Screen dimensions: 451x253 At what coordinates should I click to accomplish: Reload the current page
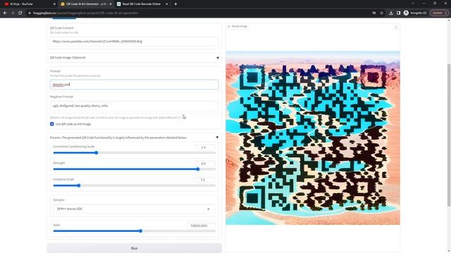tap(20, 13)
